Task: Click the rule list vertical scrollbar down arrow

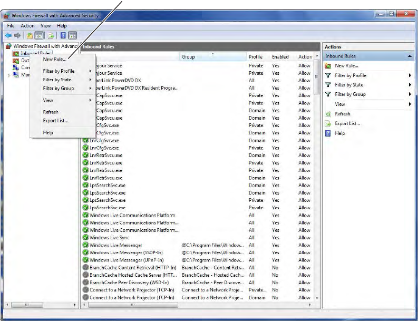Action: point(317,298)
